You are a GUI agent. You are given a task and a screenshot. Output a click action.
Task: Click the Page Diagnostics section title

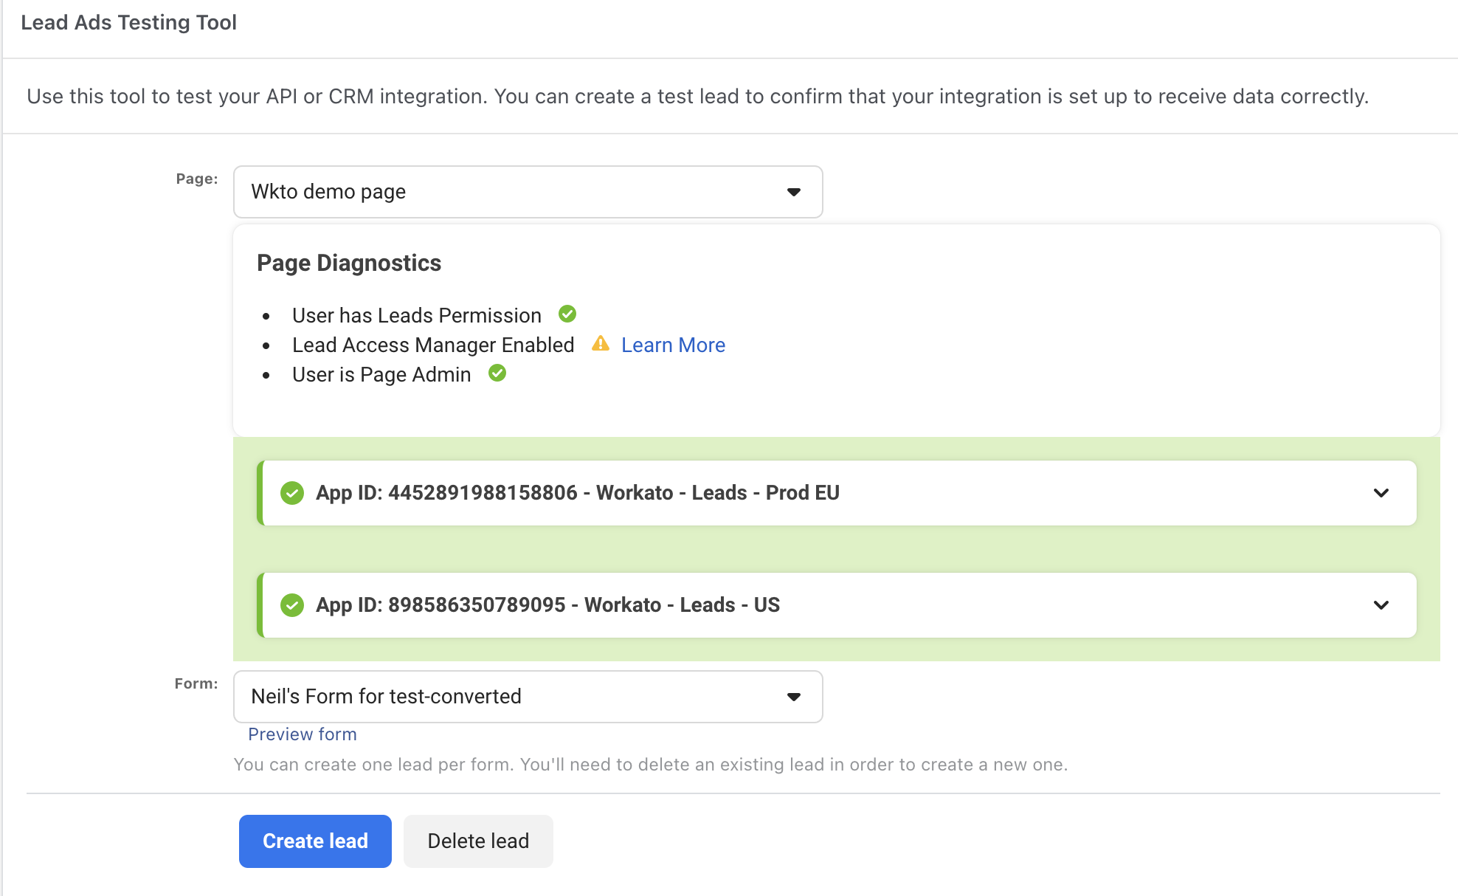point(349,263)
